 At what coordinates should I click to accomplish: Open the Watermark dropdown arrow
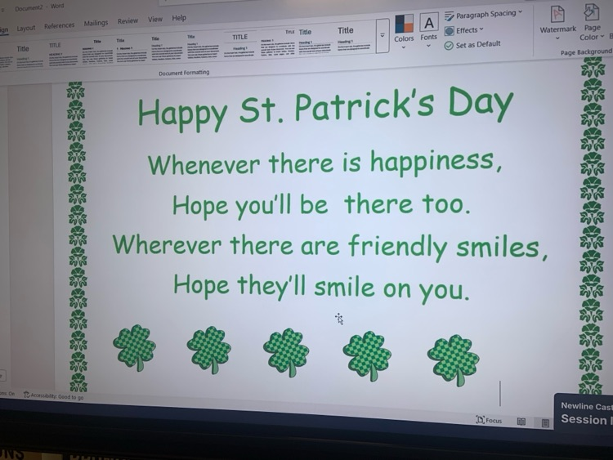[x=557, y=38]
